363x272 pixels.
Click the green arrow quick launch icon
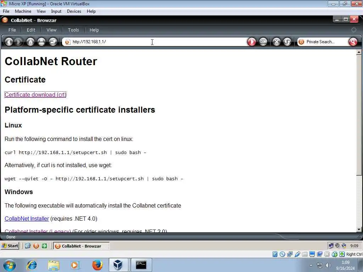44,246
